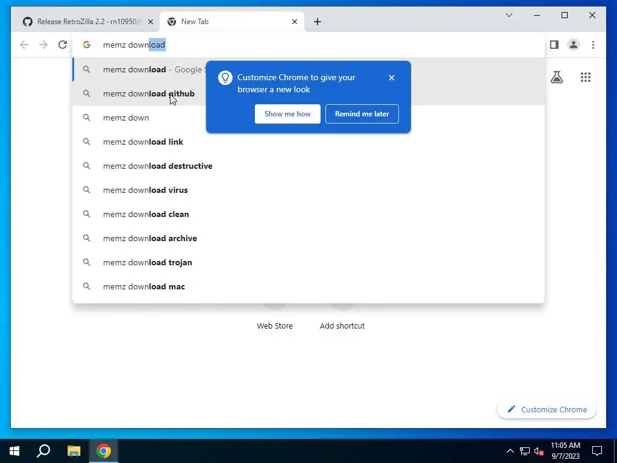Image resolution: width=617 pixels, height=463 pixels.
Task: Click the browser forward arrow
Action: [x=43, y=45]
